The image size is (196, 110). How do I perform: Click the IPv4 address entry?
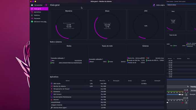66,61
